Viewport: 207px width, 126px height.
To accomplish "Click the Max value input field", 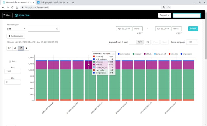I will click(x=13, y=71).
